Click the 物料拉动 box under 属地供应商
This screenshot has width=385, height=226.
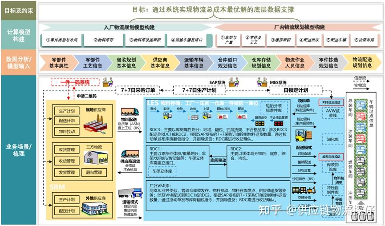pos(67,132)
